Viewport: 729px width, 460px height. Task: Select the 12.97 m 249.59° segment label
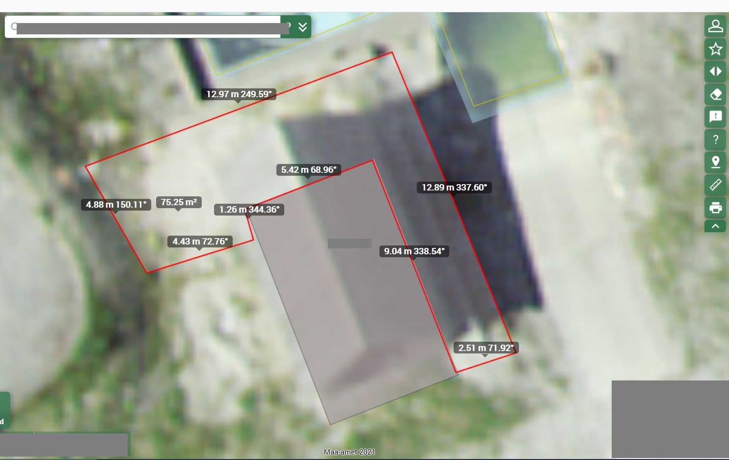coord(239,94)
